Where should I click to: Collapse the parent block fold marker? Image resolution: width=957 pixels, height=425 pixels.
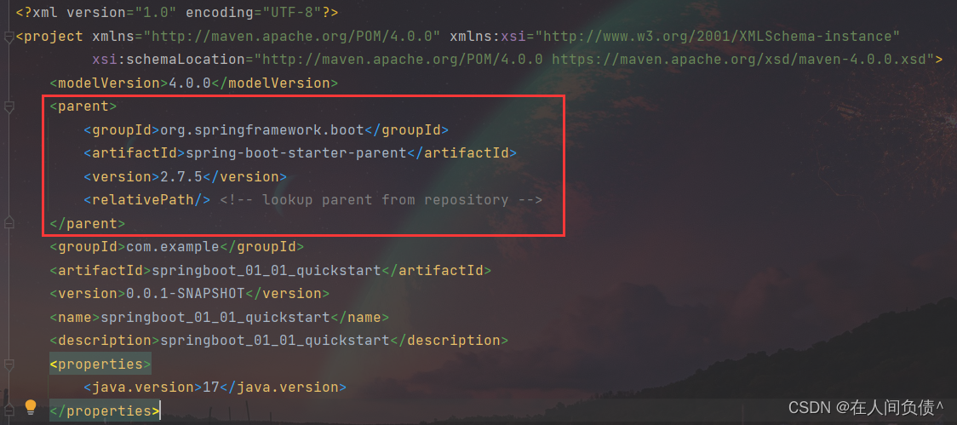(9, 108)
